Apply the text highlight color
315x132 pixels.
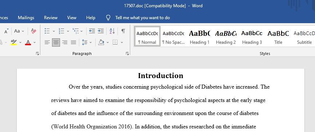[x=14, y=42]
